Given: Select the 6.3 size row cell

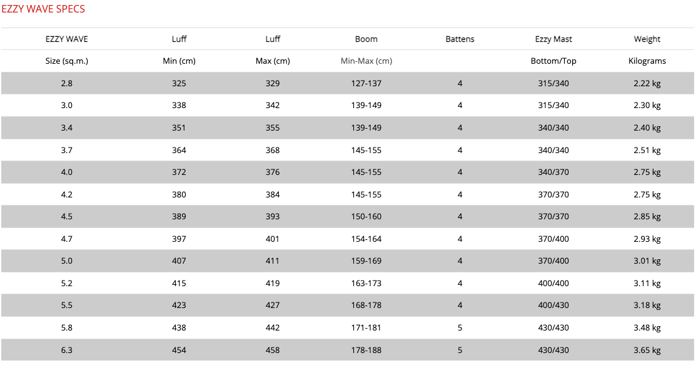Looking at the screenshot, I should click(67, 350).
